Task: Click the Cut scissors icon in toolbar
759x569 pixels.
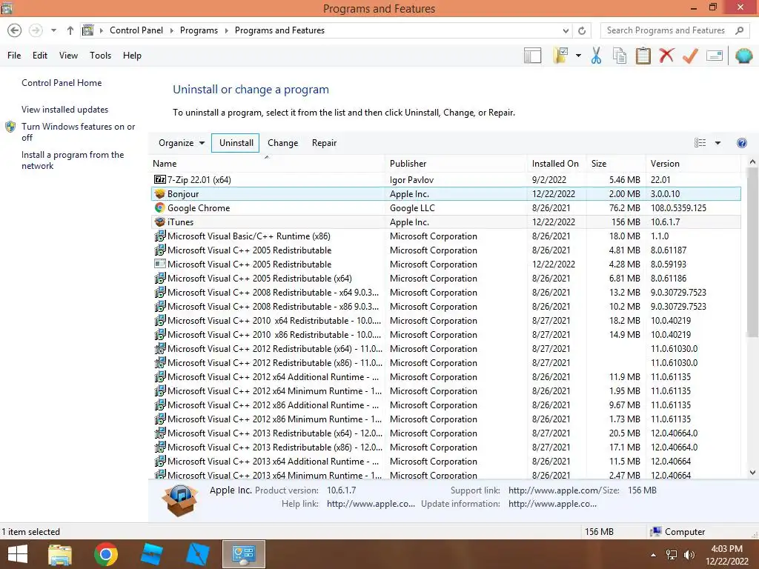Action: coord(596,56)
